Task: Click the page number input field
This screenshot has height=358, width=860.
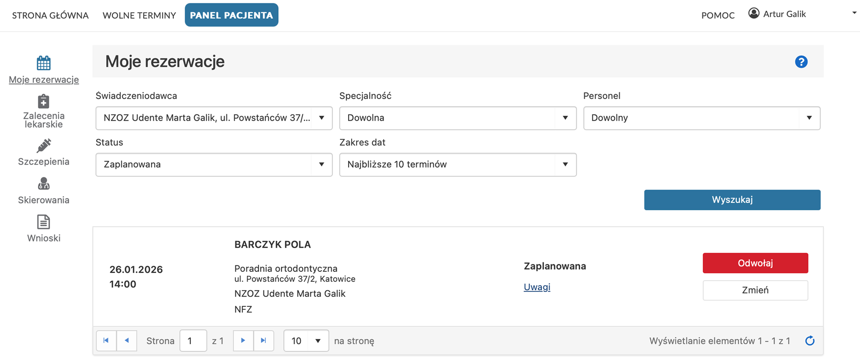Action: point(193,341)
